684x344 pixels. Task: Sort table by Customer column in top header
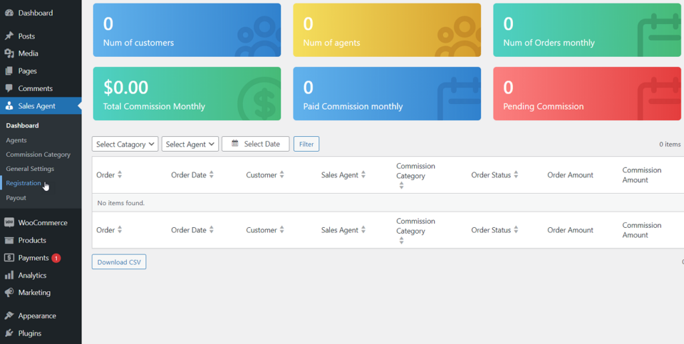coord(282,175)
